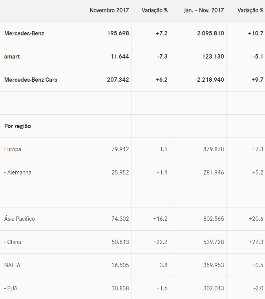Screen dimensions: 265x299
Task: Click the Mercedes-Benz Cars row label
Action: 31,80
